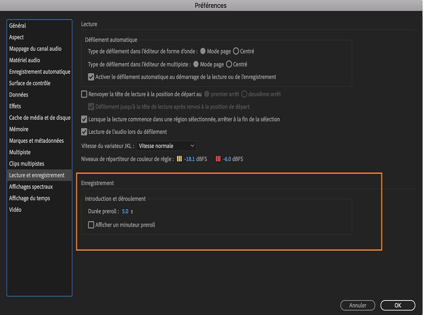The image size is (423, 315).
Task: Confirm preferences with the OK button
Action: [x=398, y=305]
